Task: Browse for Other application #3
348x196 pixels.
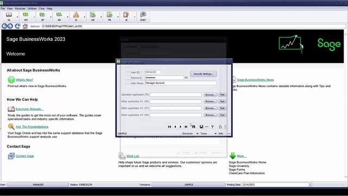Action: pos(210,115)
